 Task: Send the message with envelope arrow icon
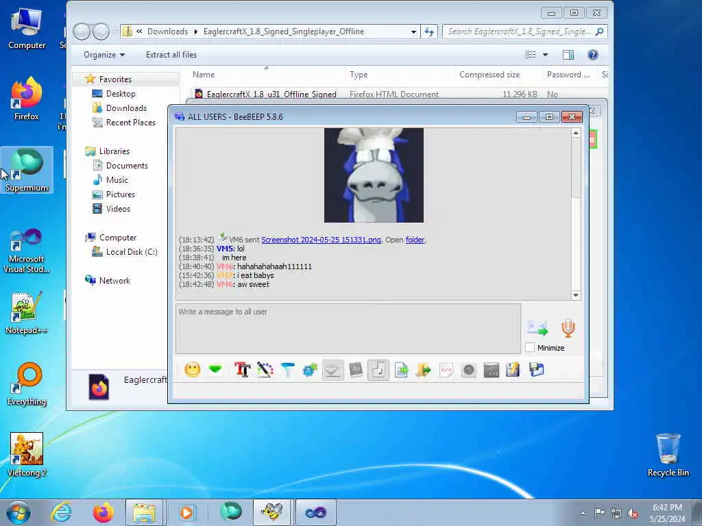(537, 328)
